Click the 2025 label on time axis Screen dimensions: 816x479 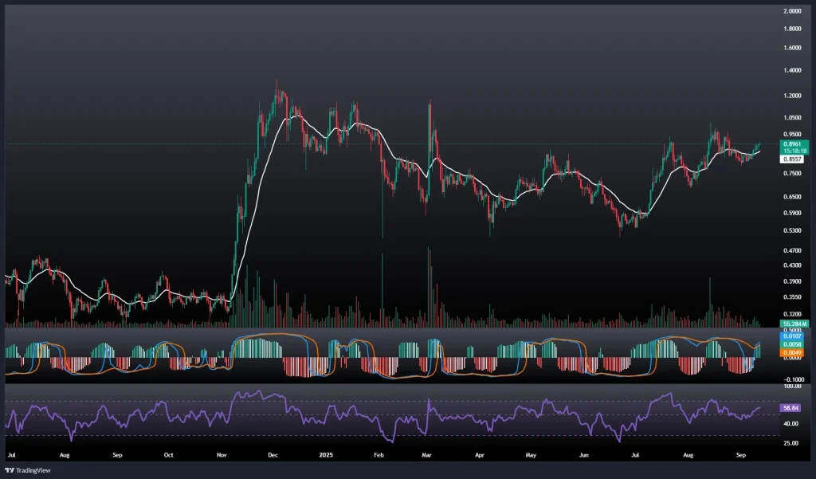(327, 455)
